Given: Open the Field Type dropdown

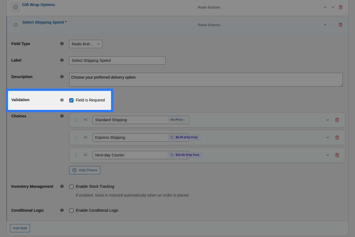Looking at the screenshot, I should pos(86,44).
